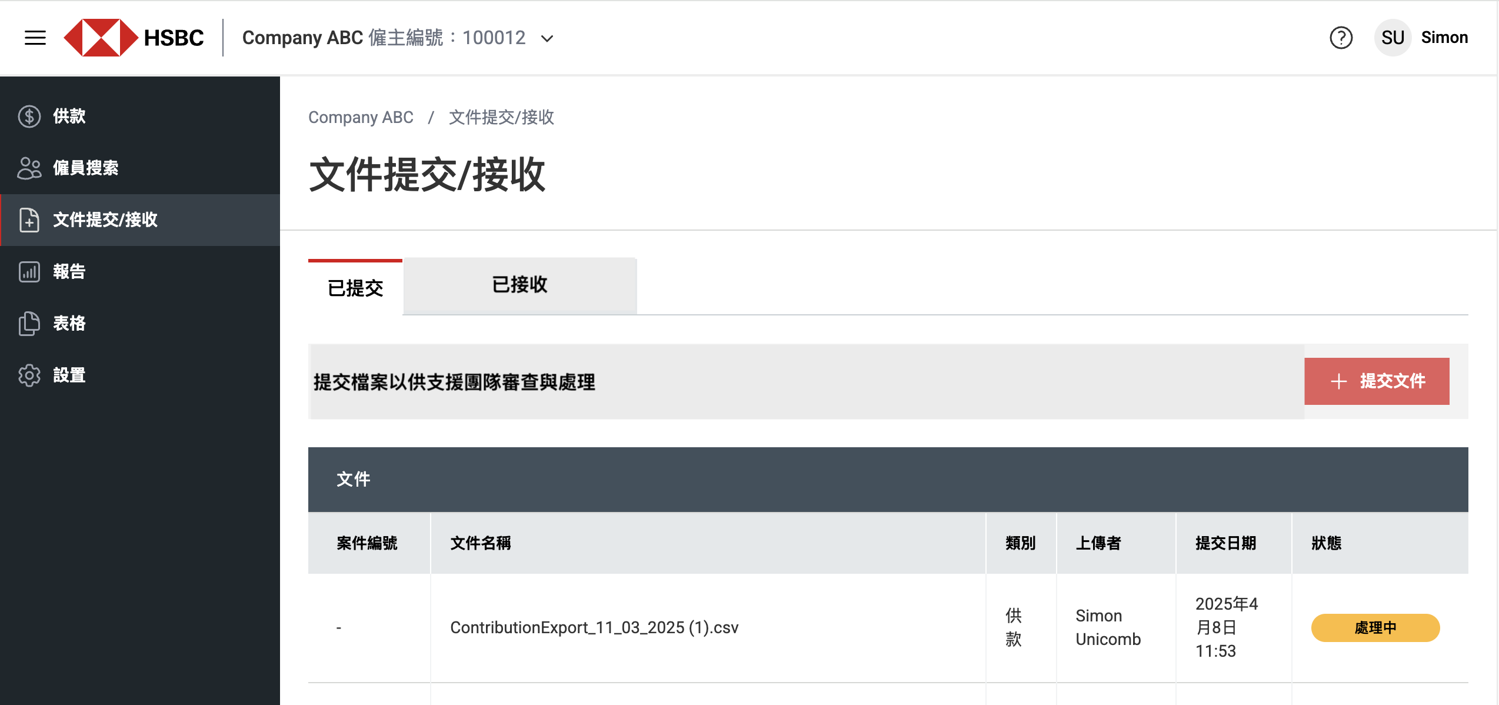
Task: Open 設置 in the sidebar
Action: 140,375
